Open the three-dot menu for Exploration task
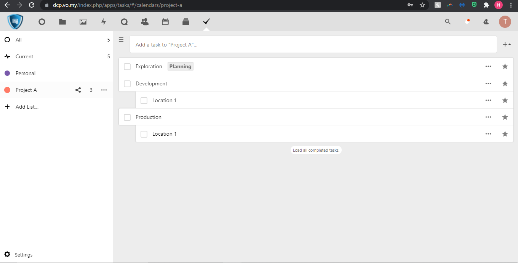Screen dimensions: 518x263 pyautogui.click(x=488, y=66)
